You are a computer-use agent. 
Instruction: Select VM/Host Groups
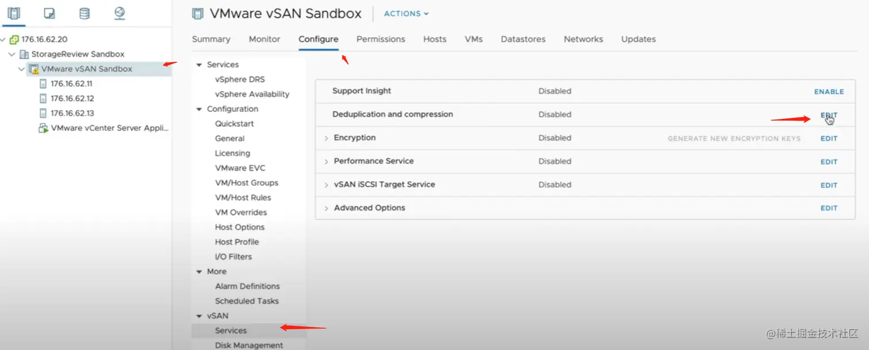[x=247, y=183]
